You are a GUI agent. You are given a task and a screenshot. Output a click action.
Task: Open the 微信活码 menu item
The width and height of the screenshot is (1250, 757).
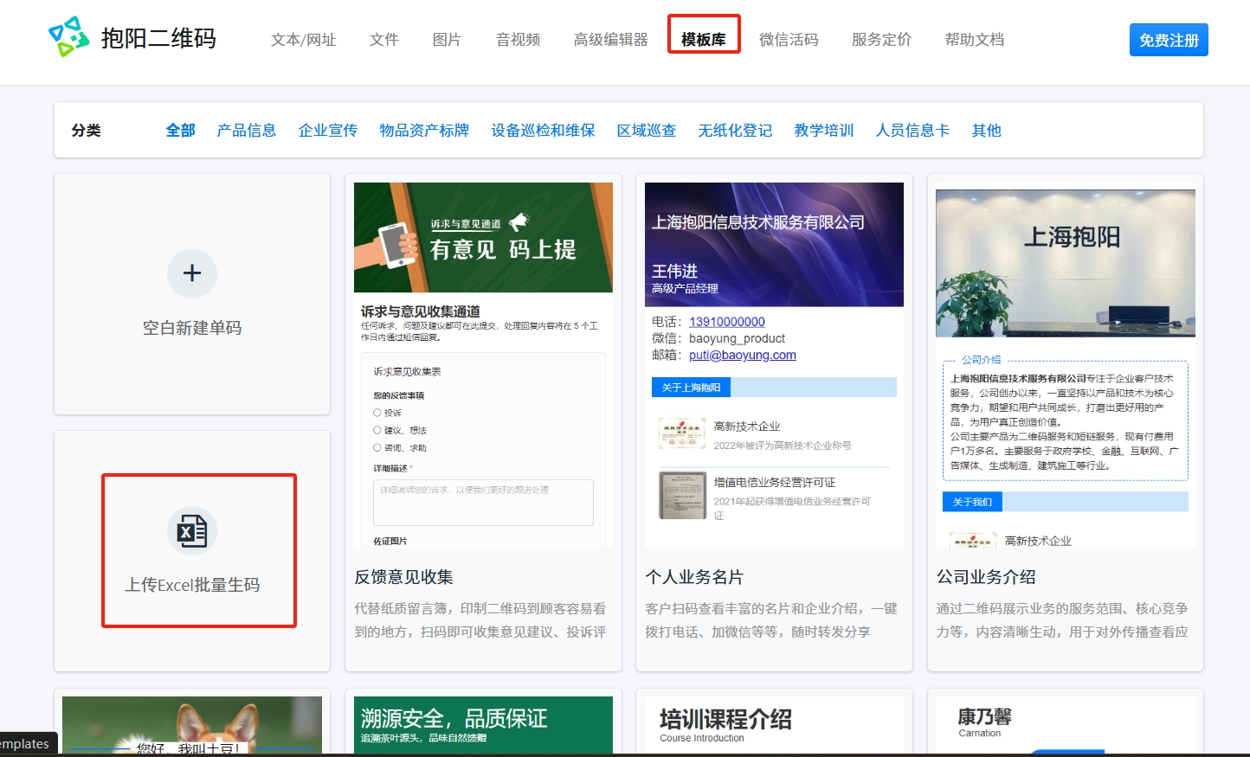pyautogui.click(x=788, y=40)
